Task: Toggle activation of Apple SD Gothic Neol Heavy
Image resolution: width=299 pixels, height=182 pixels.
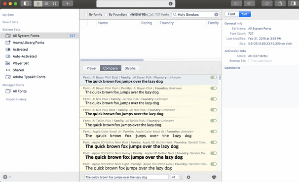Action: pos(213,153)
